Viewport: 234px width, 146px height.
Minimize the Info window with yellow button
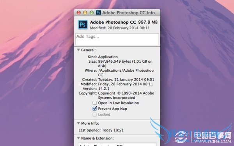coord(85,13)
